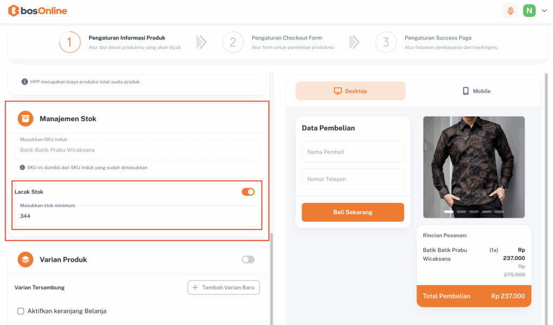Click the step 1 circle indicator

pos(70,42)
